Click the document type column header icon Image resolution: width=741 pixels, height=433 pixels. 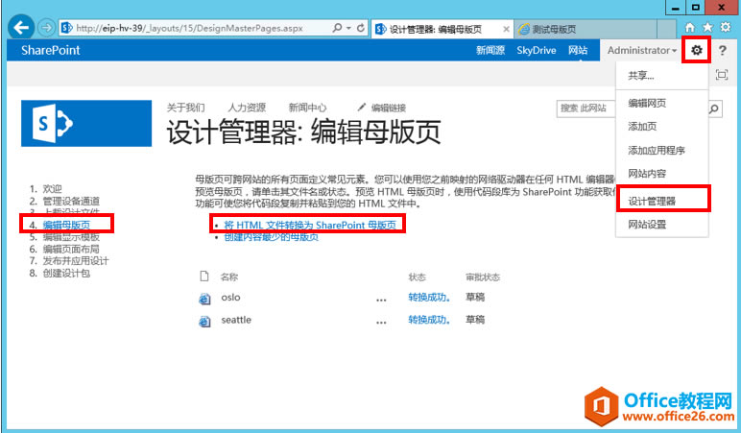204,277
